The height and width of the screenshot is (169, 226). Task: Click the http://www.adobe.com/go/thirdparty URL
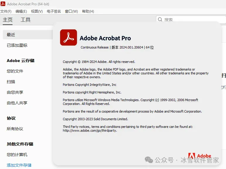point(90,130)
